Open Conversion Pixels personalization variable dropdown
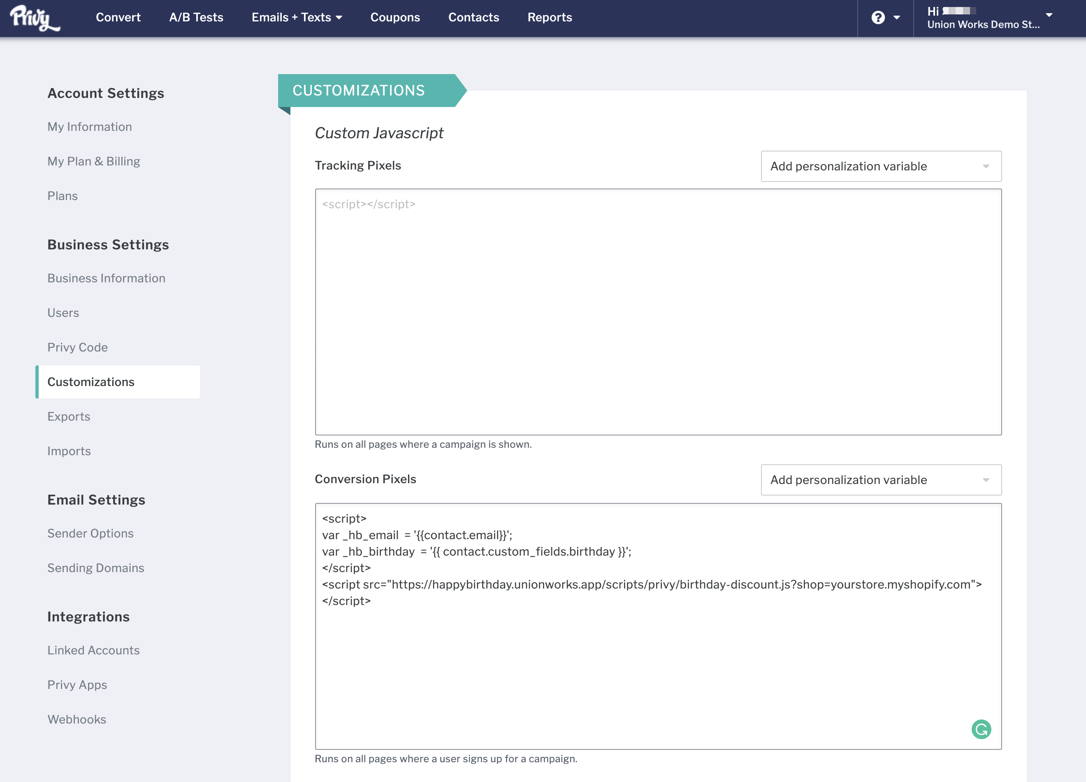The width and height of the screenshot is (1086, 782). coord(881,479)
